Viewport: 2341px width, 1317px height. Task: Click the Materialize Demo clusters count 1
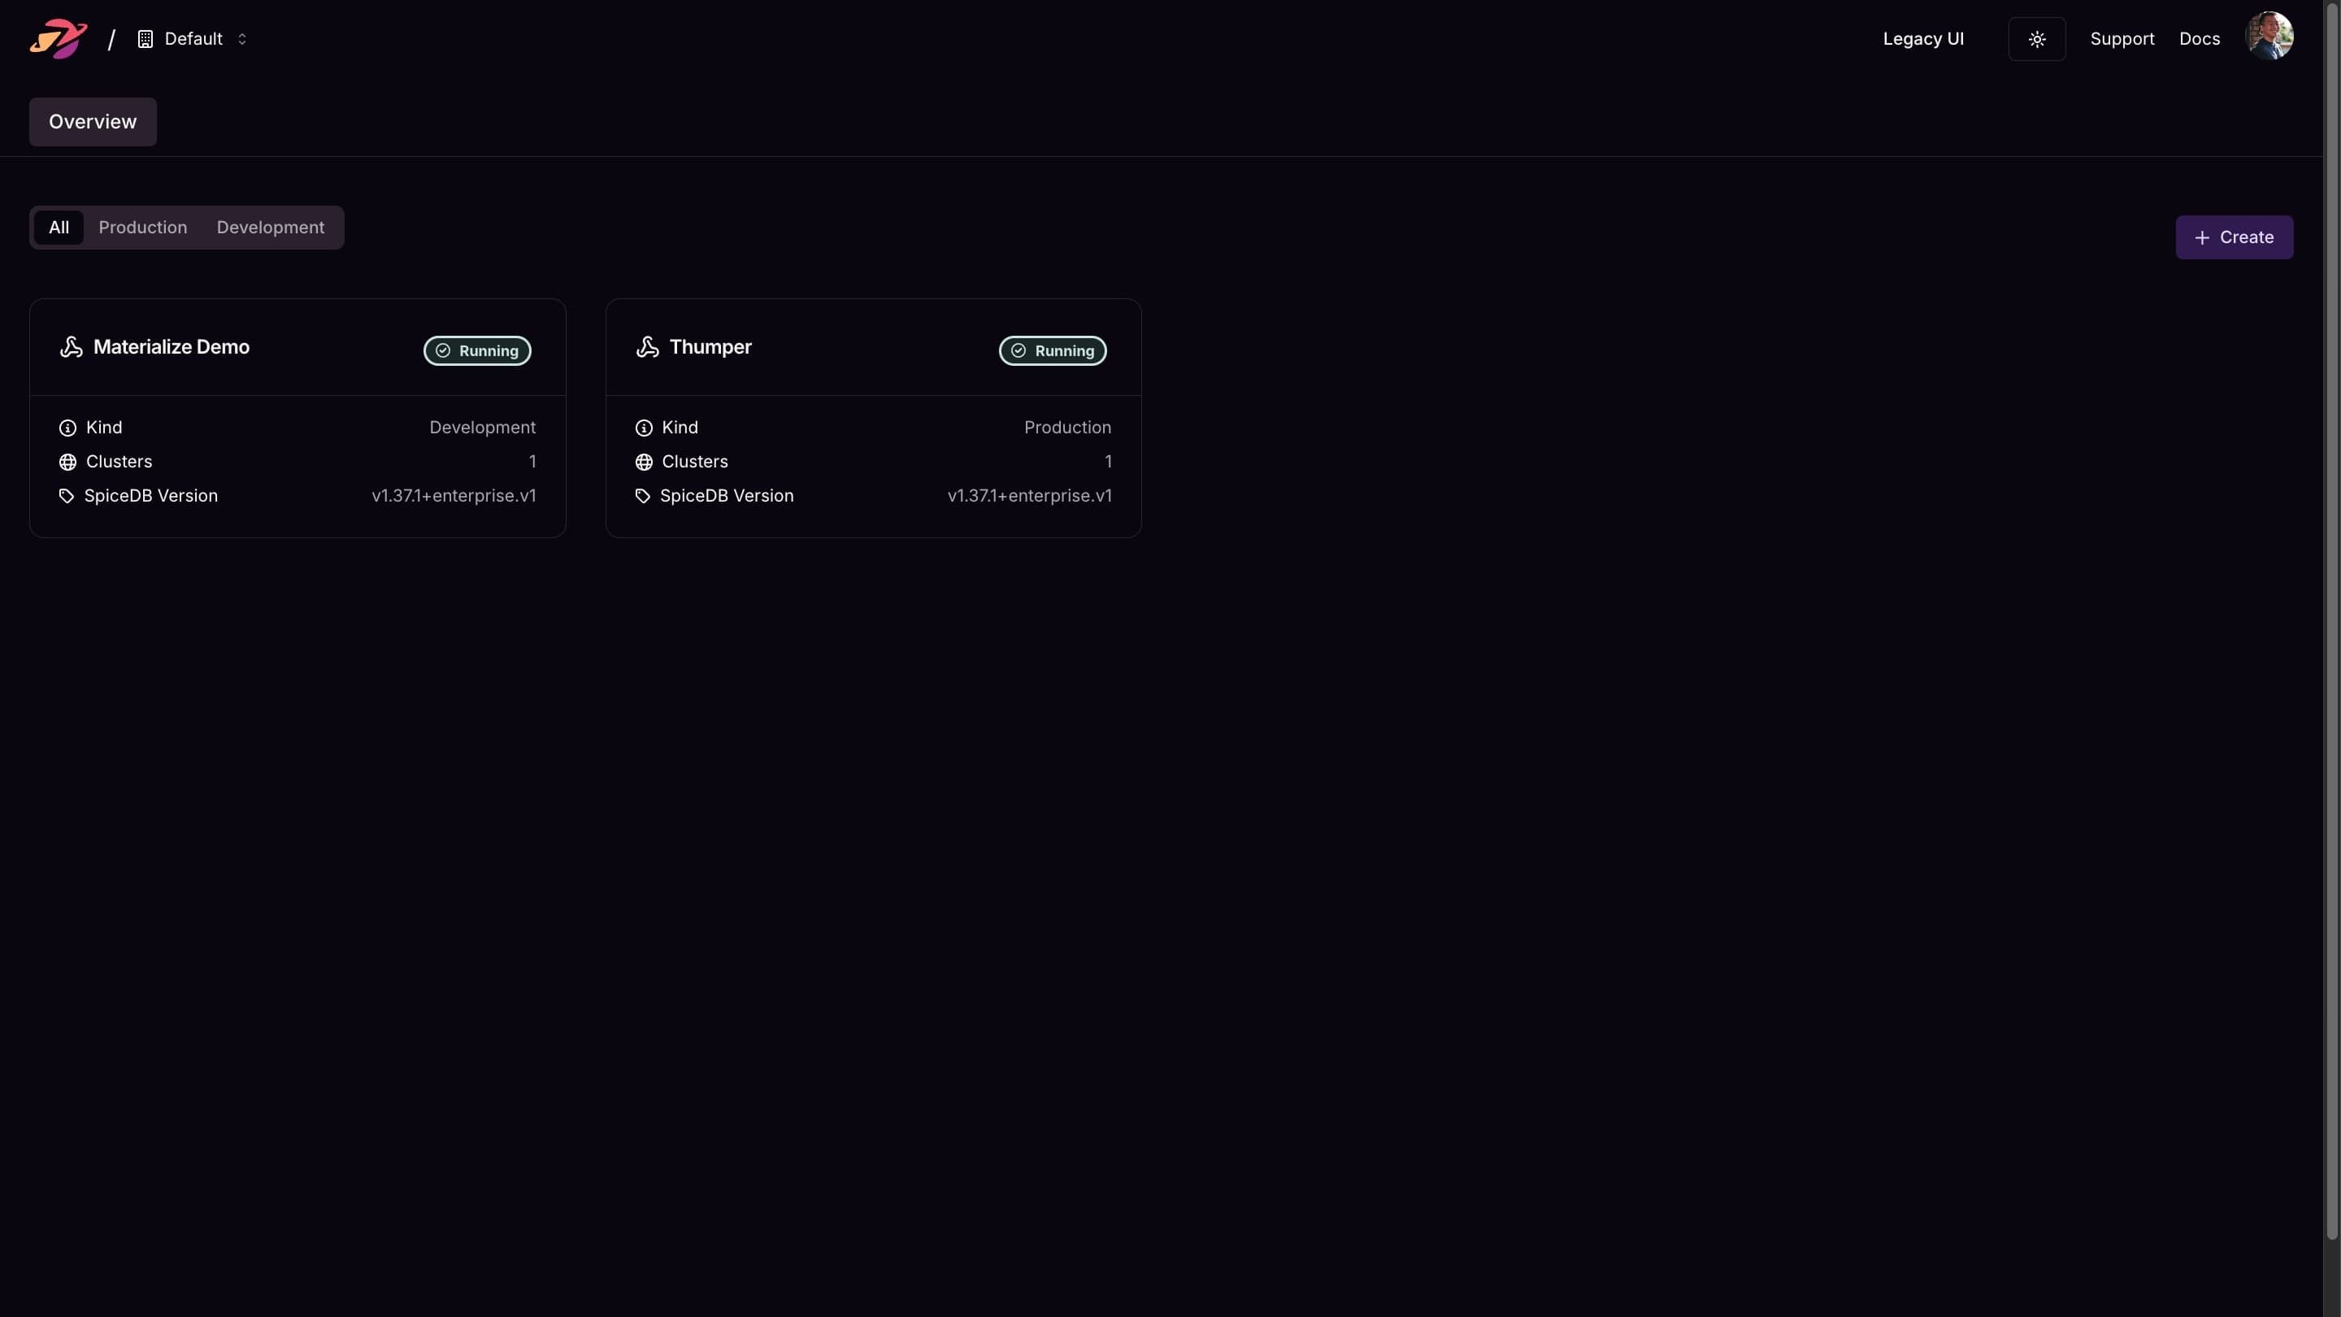tap(532, 462)
